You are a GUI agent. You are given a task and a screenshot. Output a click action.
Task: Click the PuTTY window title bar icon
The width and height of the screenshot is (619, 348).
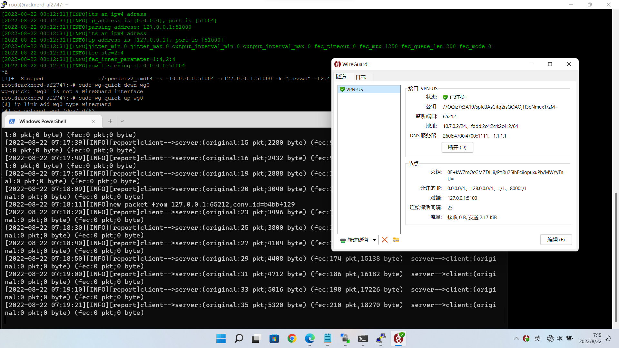coord(4,5)
